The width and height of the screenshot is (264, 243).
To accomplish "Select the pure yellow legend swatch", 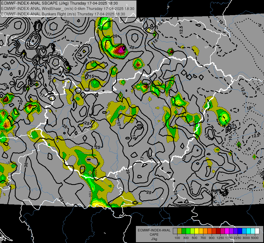I will click(197, 231).
